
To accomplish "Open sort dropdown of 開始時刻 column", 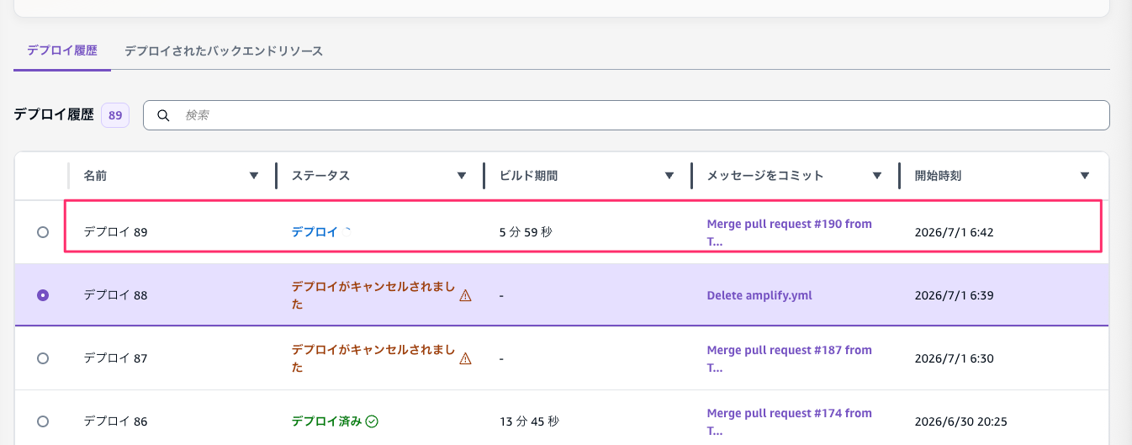I will 1085,176.
